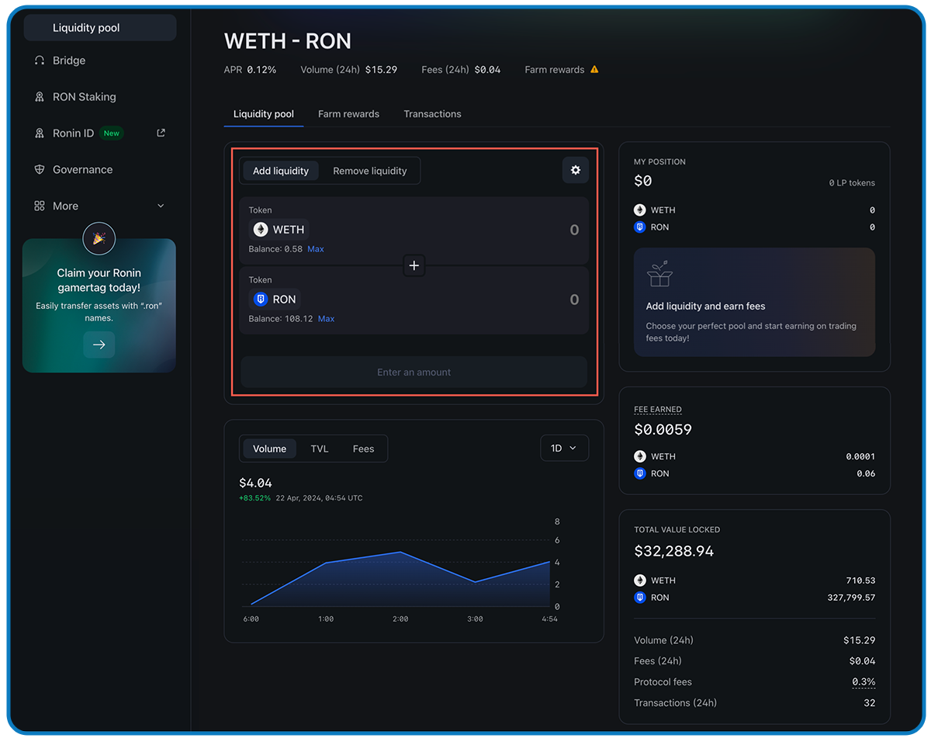Open the Farm rewards tab
931x738 pixels.
[348, 113]
